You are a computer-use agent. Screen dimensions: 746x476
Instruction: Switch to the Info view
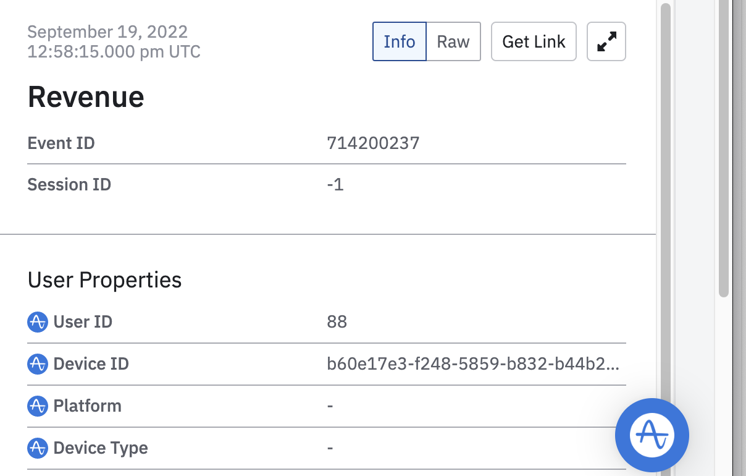tap(399, 41)
